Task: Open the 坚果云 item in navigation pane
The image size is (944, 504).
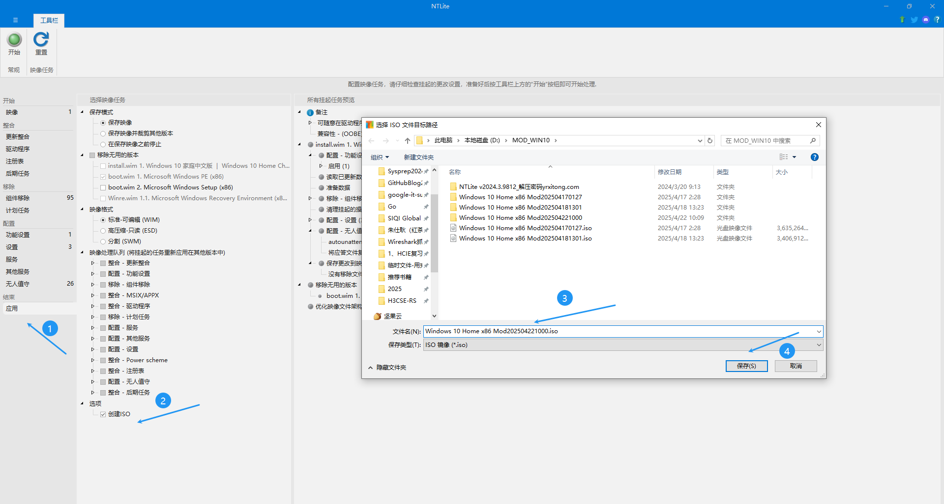Action: pyautogui.click(x=392, y=316)
